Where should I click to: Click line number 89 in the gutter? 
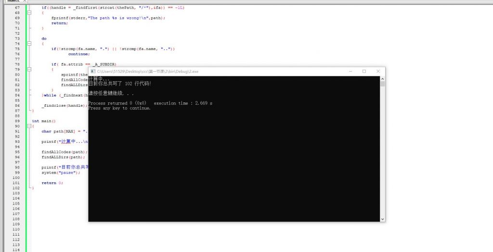pyautogui.click(x=17, y=121)
